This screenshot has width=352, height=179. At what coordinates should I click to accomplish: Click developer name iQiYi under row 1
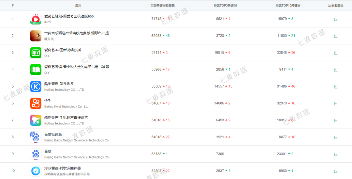tap(48, 22)
